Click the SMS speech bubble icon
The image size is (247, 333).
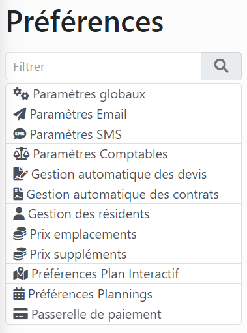tap(20, 134)
